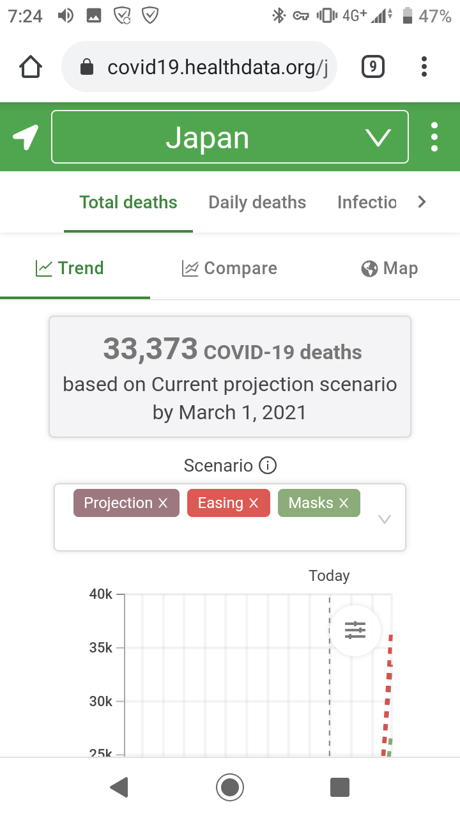The height and width of the screenshot is (818, 460).
Task: Open Chrome's three-dot overflow menu
Action: (x=424, y=66)
